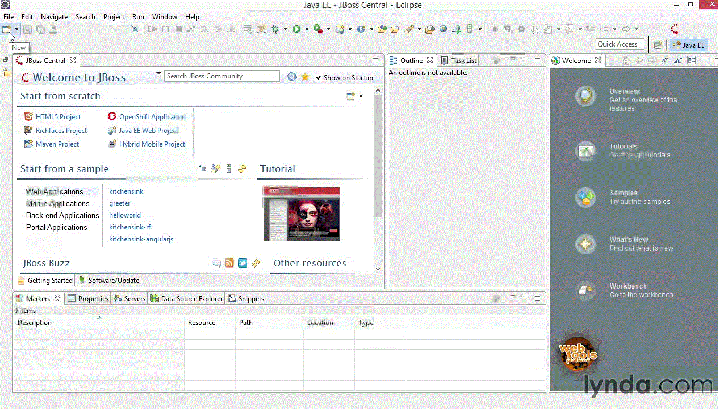Open the Richfaces Project link
The image size is (718, 409).
(61, 130)
